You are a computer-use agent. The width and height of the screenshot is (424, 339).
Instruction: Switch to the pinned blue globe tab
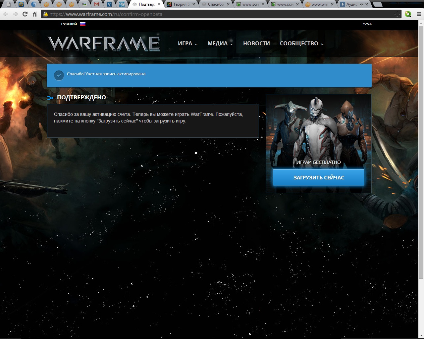click(x=34, y=4)
